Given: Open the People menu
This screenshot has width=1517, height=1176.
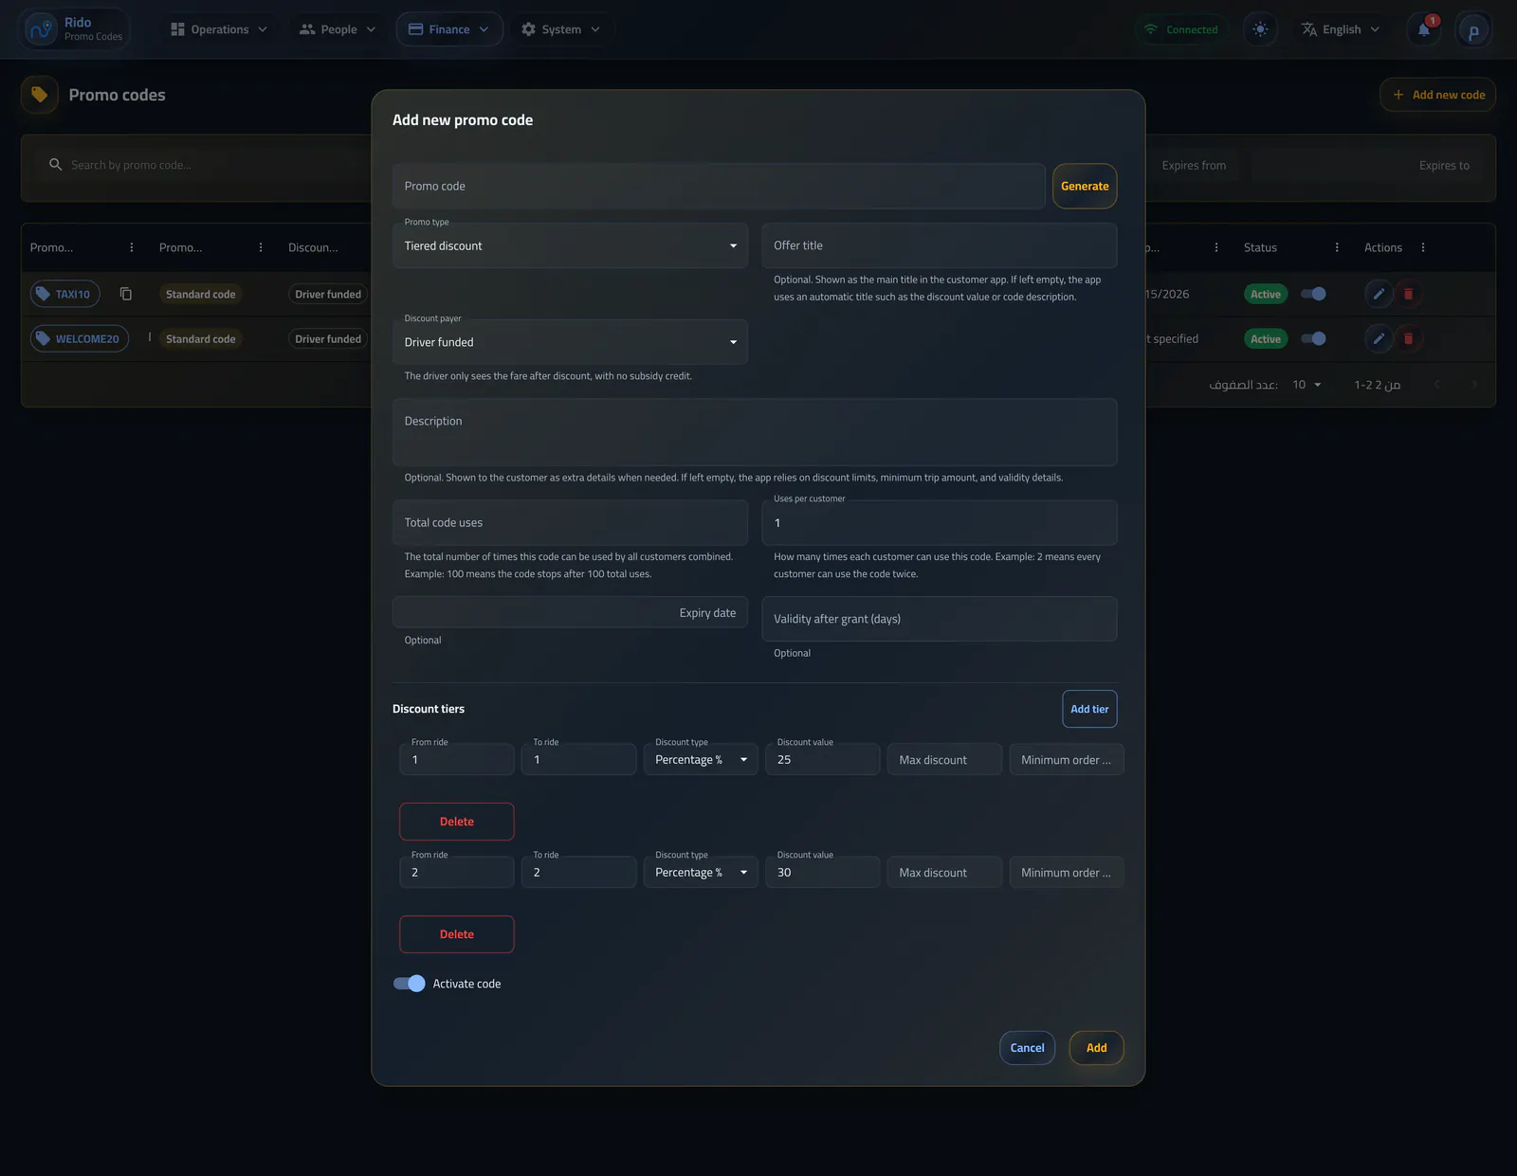Looking at the screenshot, I should point(338,29).
